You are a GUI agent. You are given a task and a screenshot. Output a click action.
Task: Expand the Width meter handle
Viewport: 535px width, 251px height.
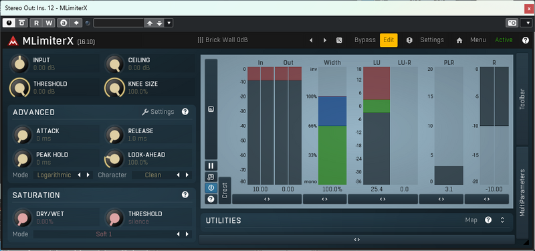point(324,199)
